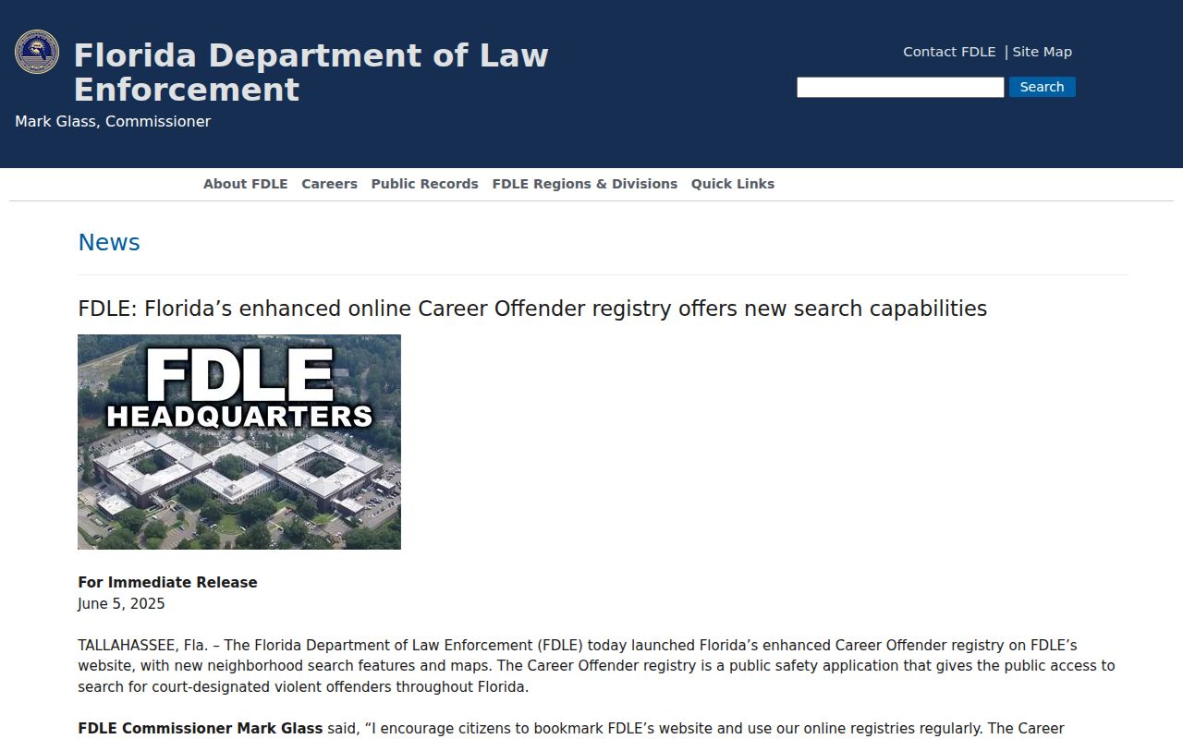Click the Career Offender registry article headline
Viewport: 1183px width, 739px height.
coord(532,309)
